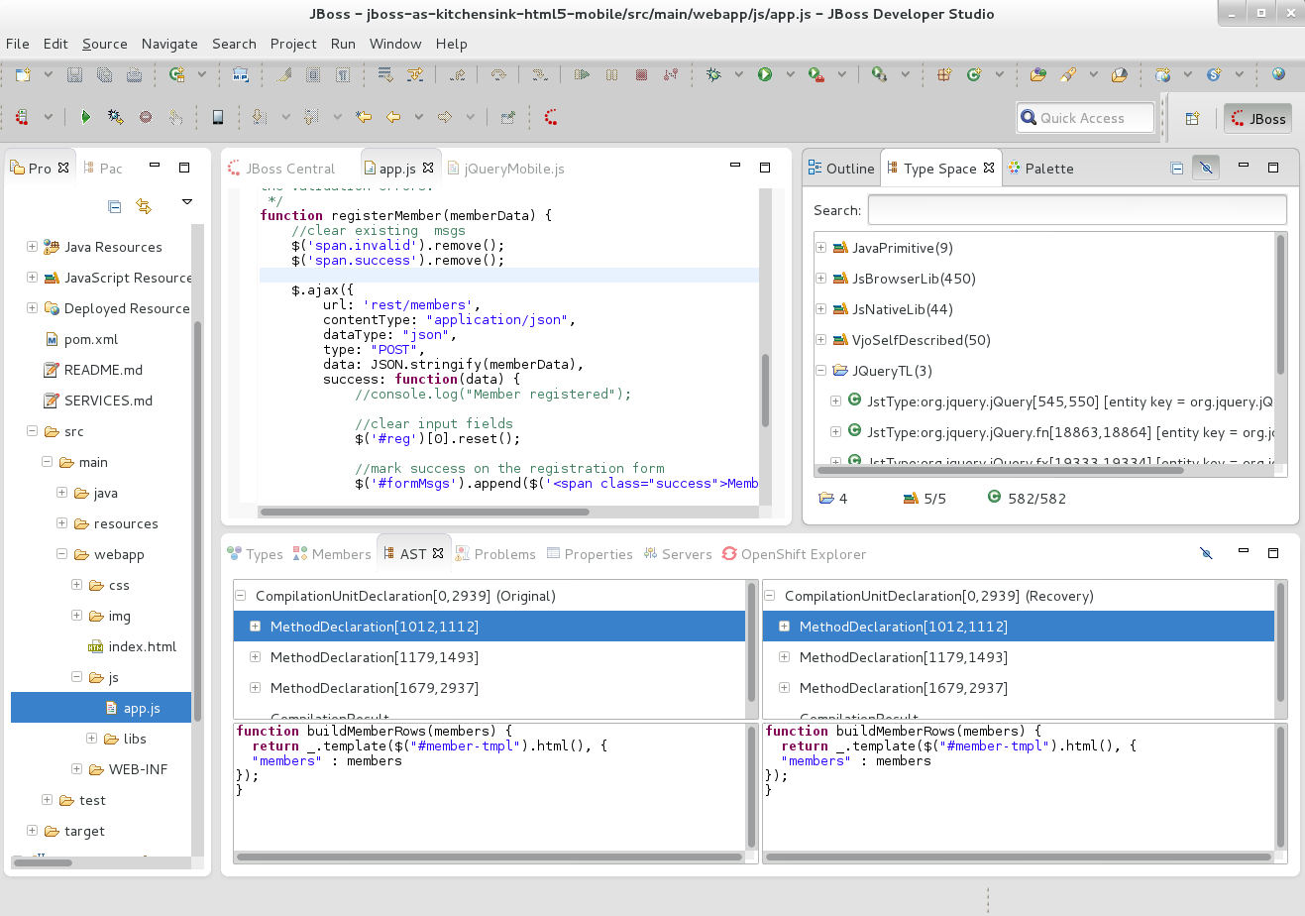
Task: Open the New wizard dropdown arrow
Action: click(x=48, y=74)
